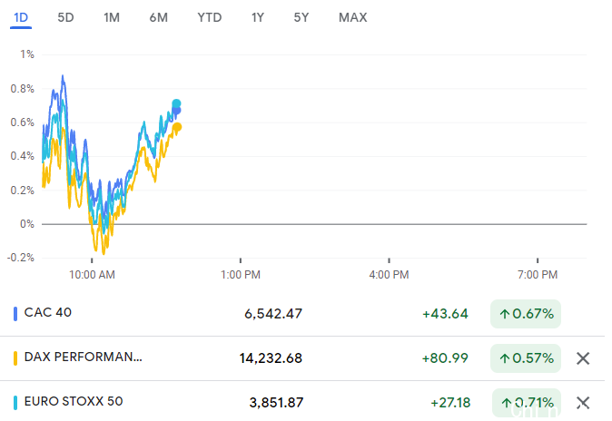
Task: Show the 6M chart range
Action: 158,17
